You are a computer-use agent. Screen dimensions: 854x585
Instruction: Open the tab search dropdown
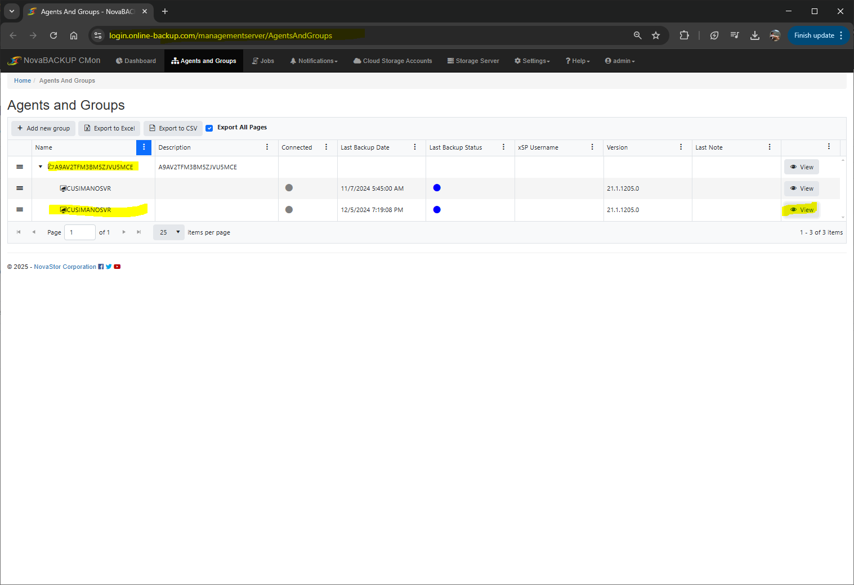(x=11, y=11)
